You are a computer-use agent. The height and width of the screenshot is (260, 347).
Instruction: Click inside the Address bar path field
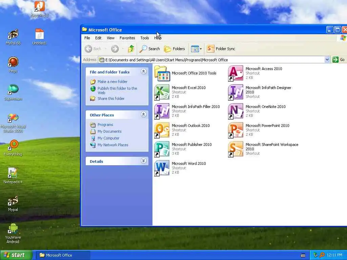click(212, 60)
